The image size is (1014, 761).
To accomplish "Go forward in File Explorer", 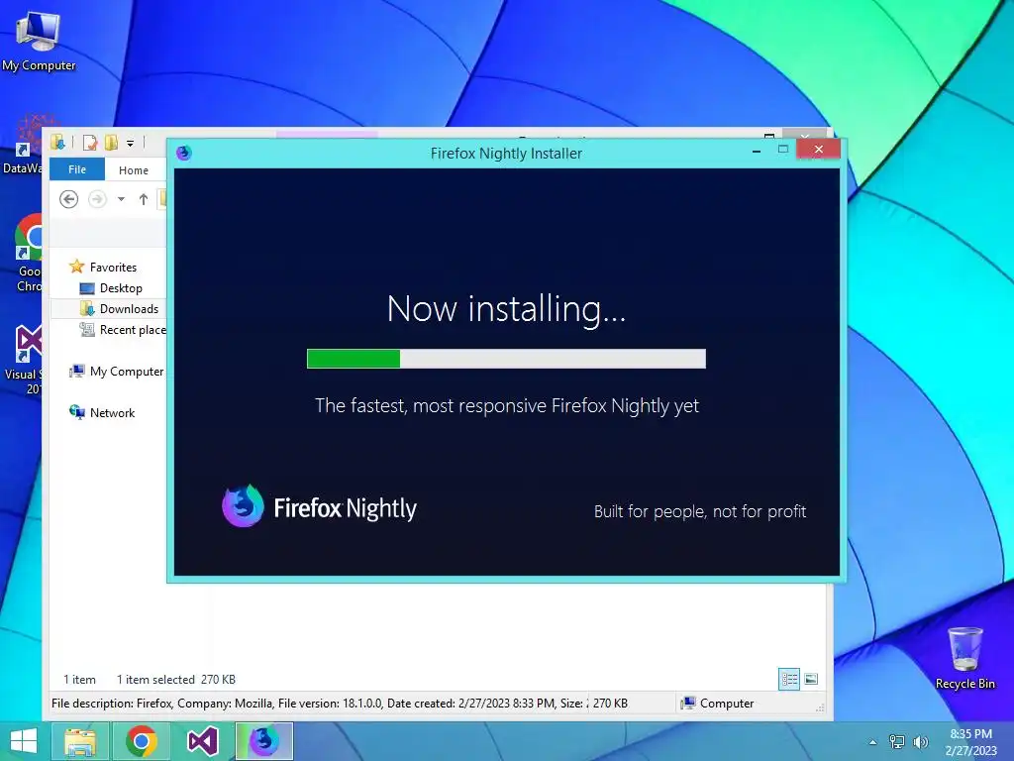I will coord(98,199).
